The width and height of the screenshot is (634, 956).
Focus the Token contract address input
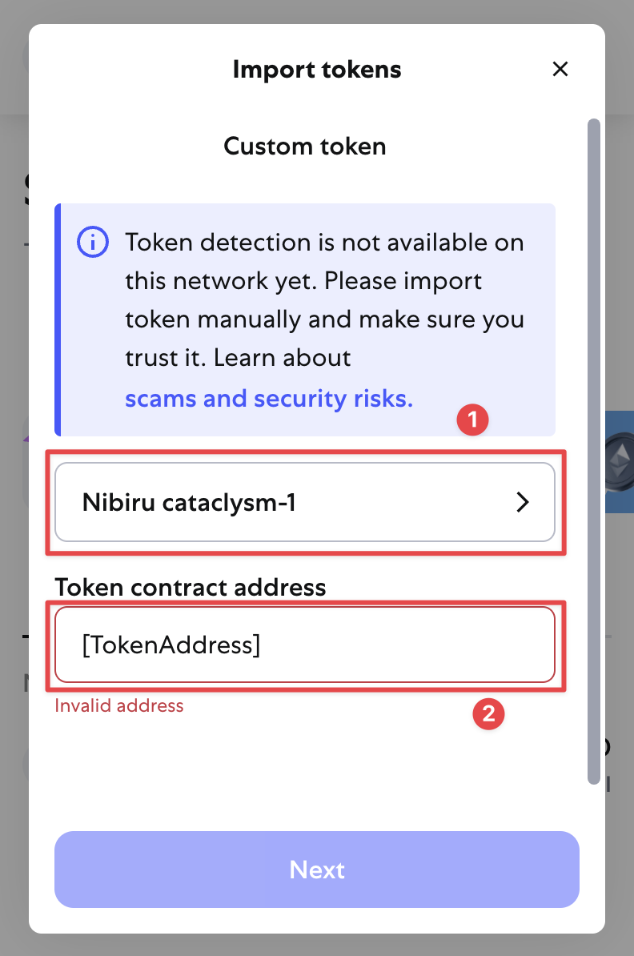pyautogui.click(x=305, y=645)
